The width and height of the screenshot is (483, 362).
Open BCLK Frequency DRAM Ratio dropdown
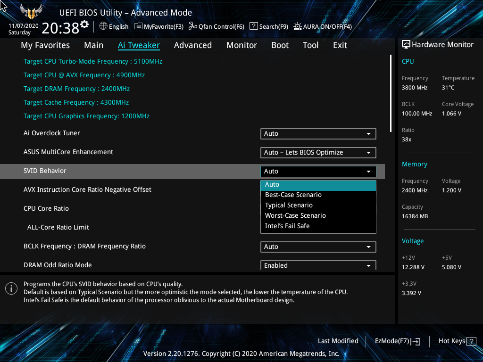pos(318,247)
